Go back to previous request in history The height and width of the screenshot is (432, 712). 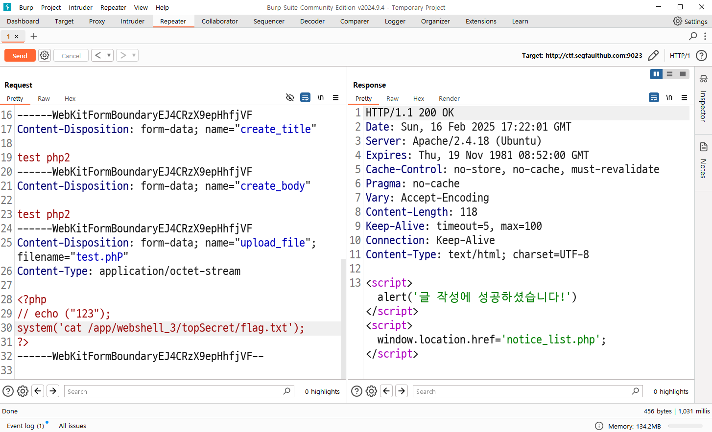pyautogui.click(x=98, y=55)
